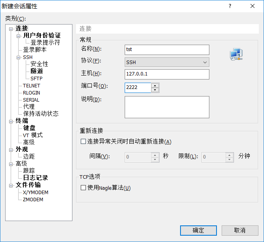The image size is (264, 242).
Task: Select 文件传输 category in tree
Action: point(28,185)
